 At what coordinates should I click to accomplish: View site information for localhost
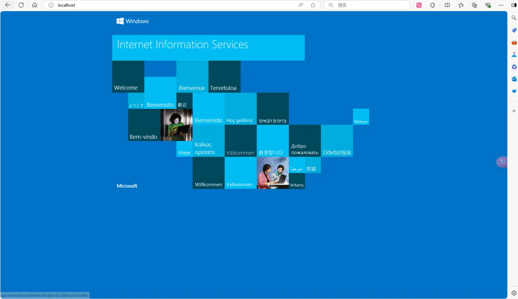[x=51, y=5]
